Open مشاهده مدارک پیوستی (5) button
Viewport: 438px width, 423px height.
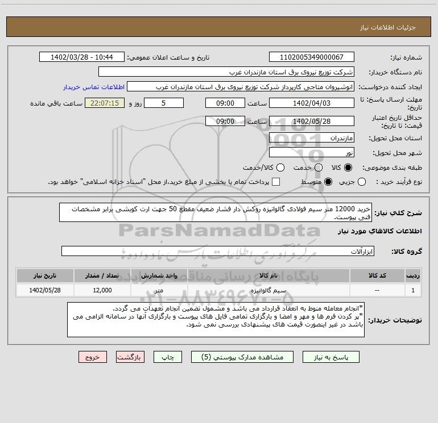point(242,357)
